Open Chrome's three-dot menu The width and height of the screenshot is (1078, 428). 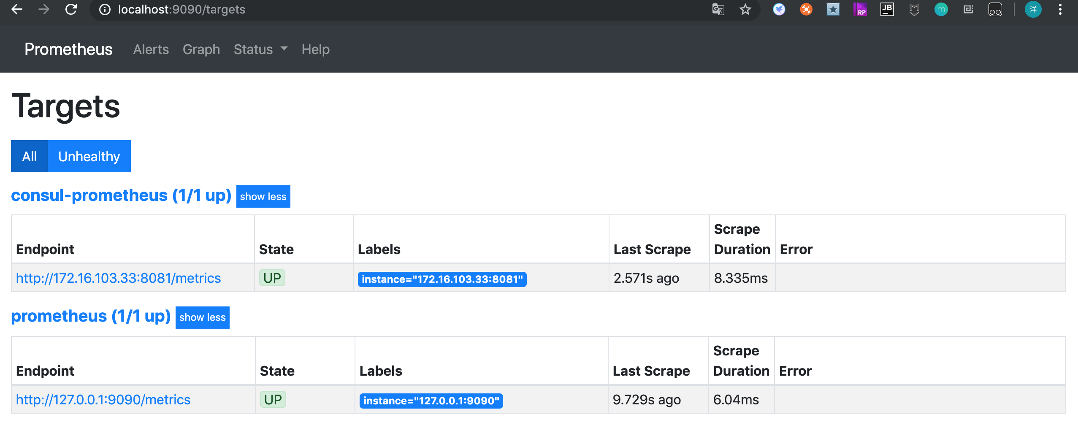pos(1060,9)
